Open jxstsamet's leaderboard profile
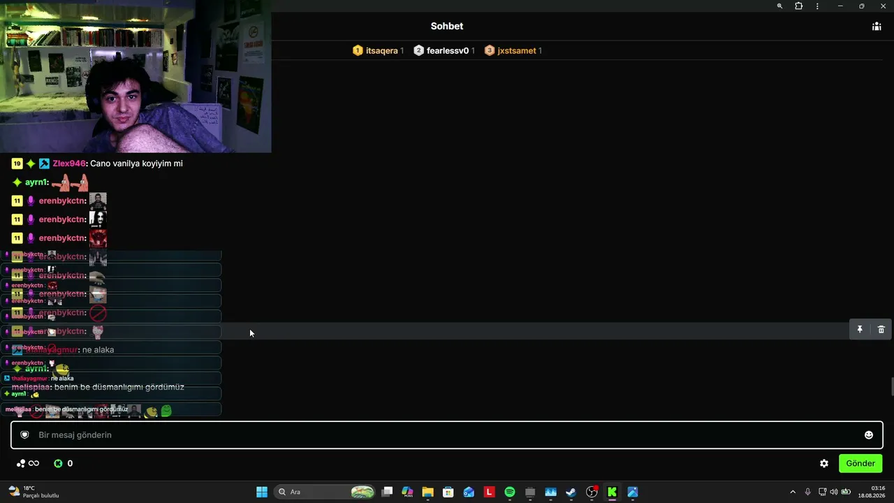The width and height of the screenshot is (894, 503). (x=517, y=50)
